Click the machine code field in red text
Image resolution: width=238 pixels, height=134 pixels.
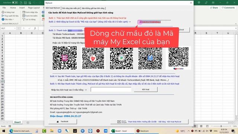coord(154,22)
